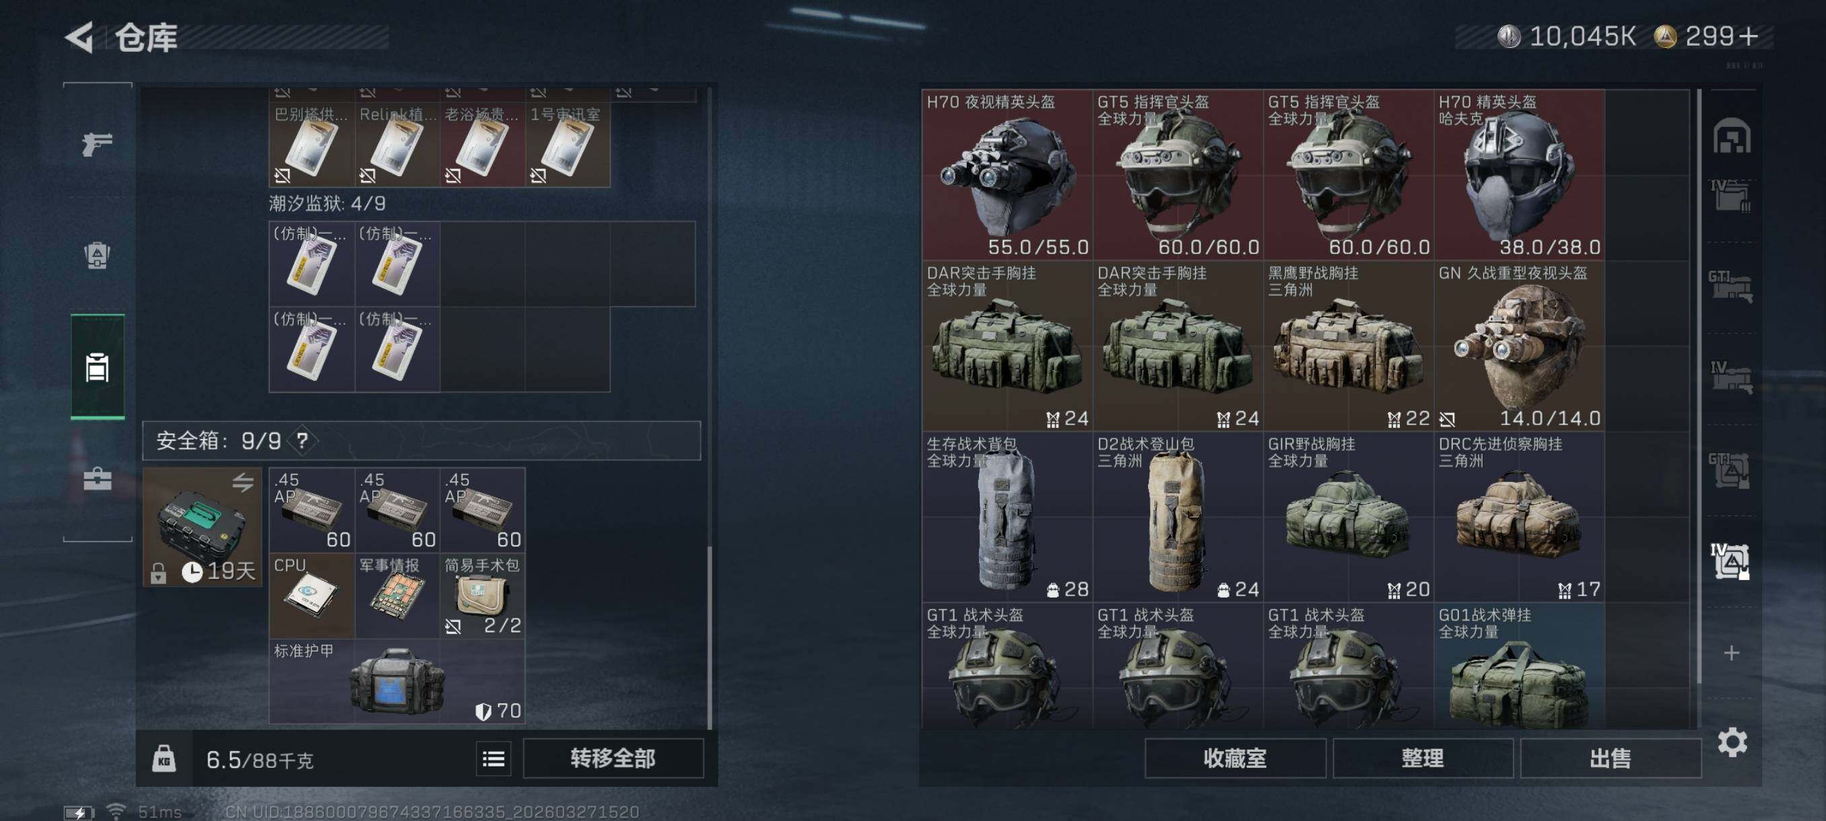Viewport: 1826px width, 821px height.
Task: Click the 出售 sell button
Action: pyautogui.click(x=1610, y=758)
